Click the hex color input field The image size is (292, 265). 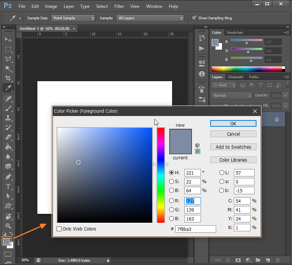pyautogui.click(x=195, y=229)
